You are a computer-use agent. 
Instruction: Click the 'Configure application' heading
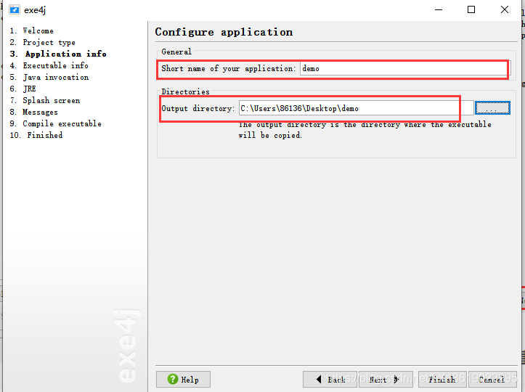[x=224, y=32]
